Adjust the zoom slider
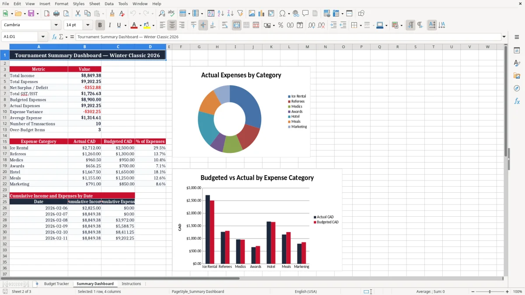Screen dimensions: 525x295 coord(490,292)
